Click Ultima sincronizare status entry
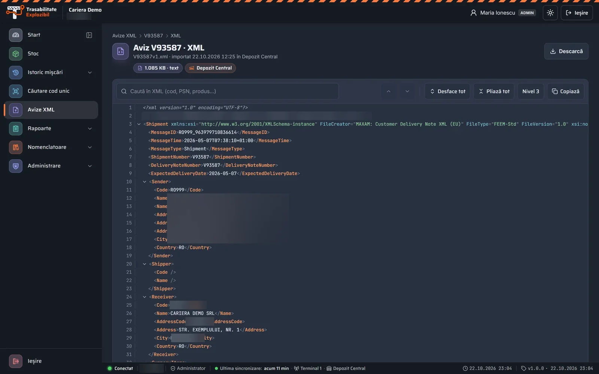599x374 pixels. [252, 368]
